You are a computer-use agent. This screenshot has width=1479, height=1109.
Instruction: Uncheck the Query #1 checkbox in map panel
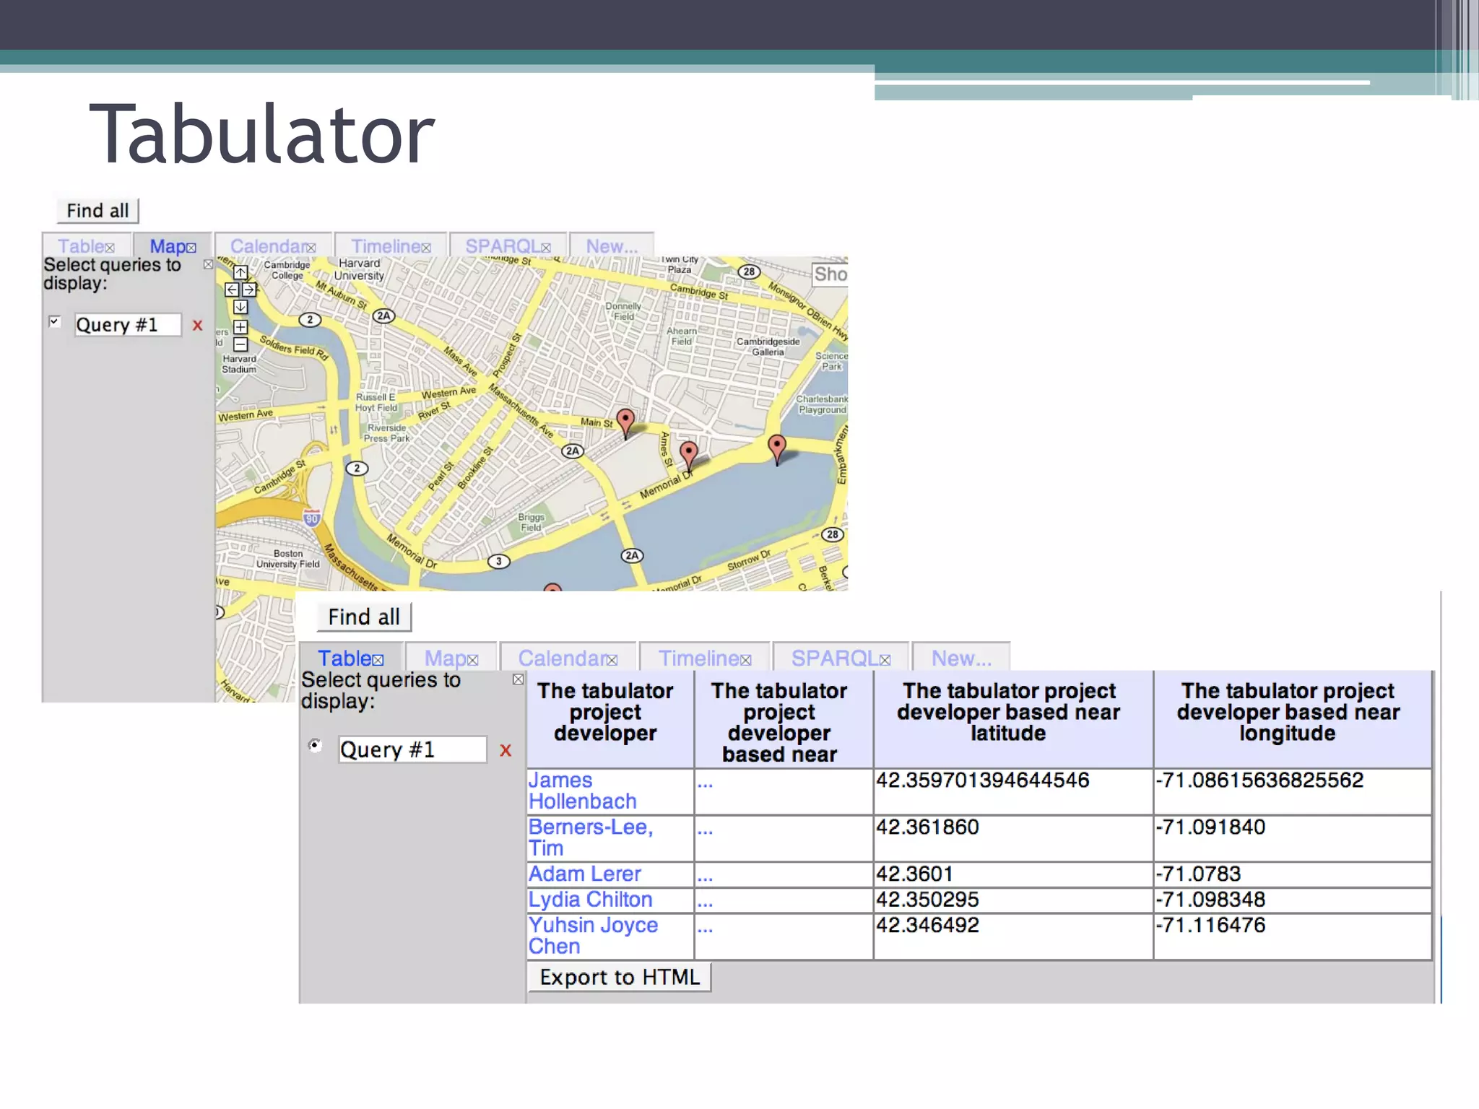click(55, 321)
